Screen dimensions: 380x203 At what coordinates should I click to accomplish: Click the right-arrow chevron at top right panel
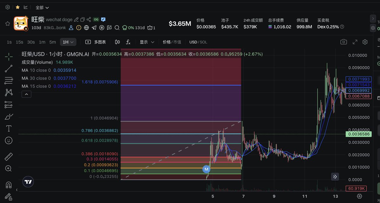(x=373, y=19)
